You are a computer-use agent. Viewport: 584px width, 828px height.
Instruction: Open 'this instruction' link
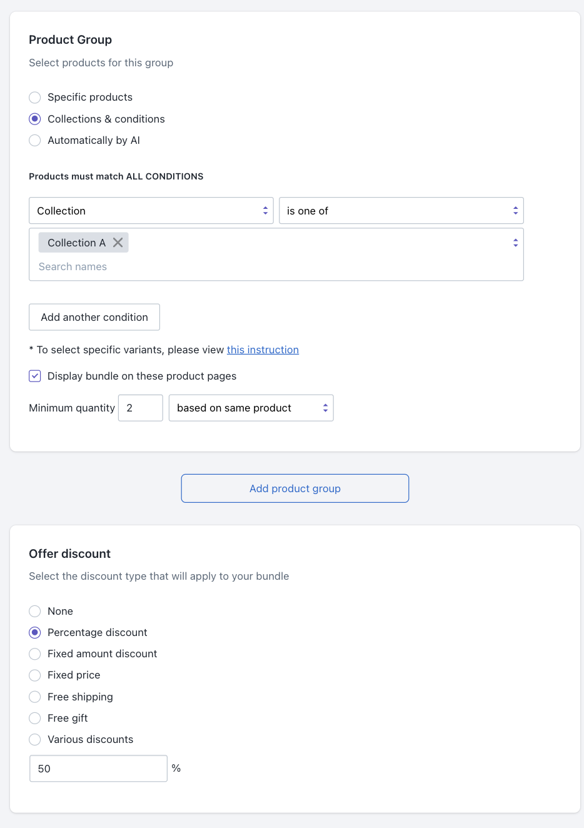point(263,350)
